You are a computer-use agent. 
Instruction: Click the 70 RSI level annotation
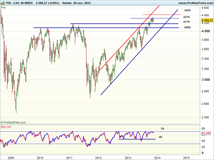coord(162,129)
